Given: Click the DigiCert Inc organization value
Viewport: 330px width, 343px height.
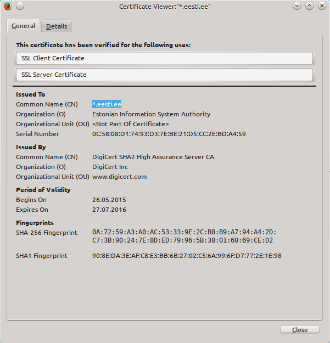Looking at the screenshot, I should [110, 167].
